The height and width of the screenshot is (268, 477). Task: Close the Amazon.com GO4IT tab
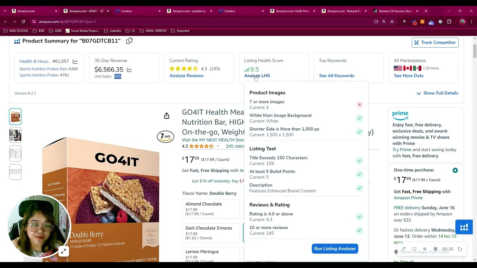pos(108,11)
